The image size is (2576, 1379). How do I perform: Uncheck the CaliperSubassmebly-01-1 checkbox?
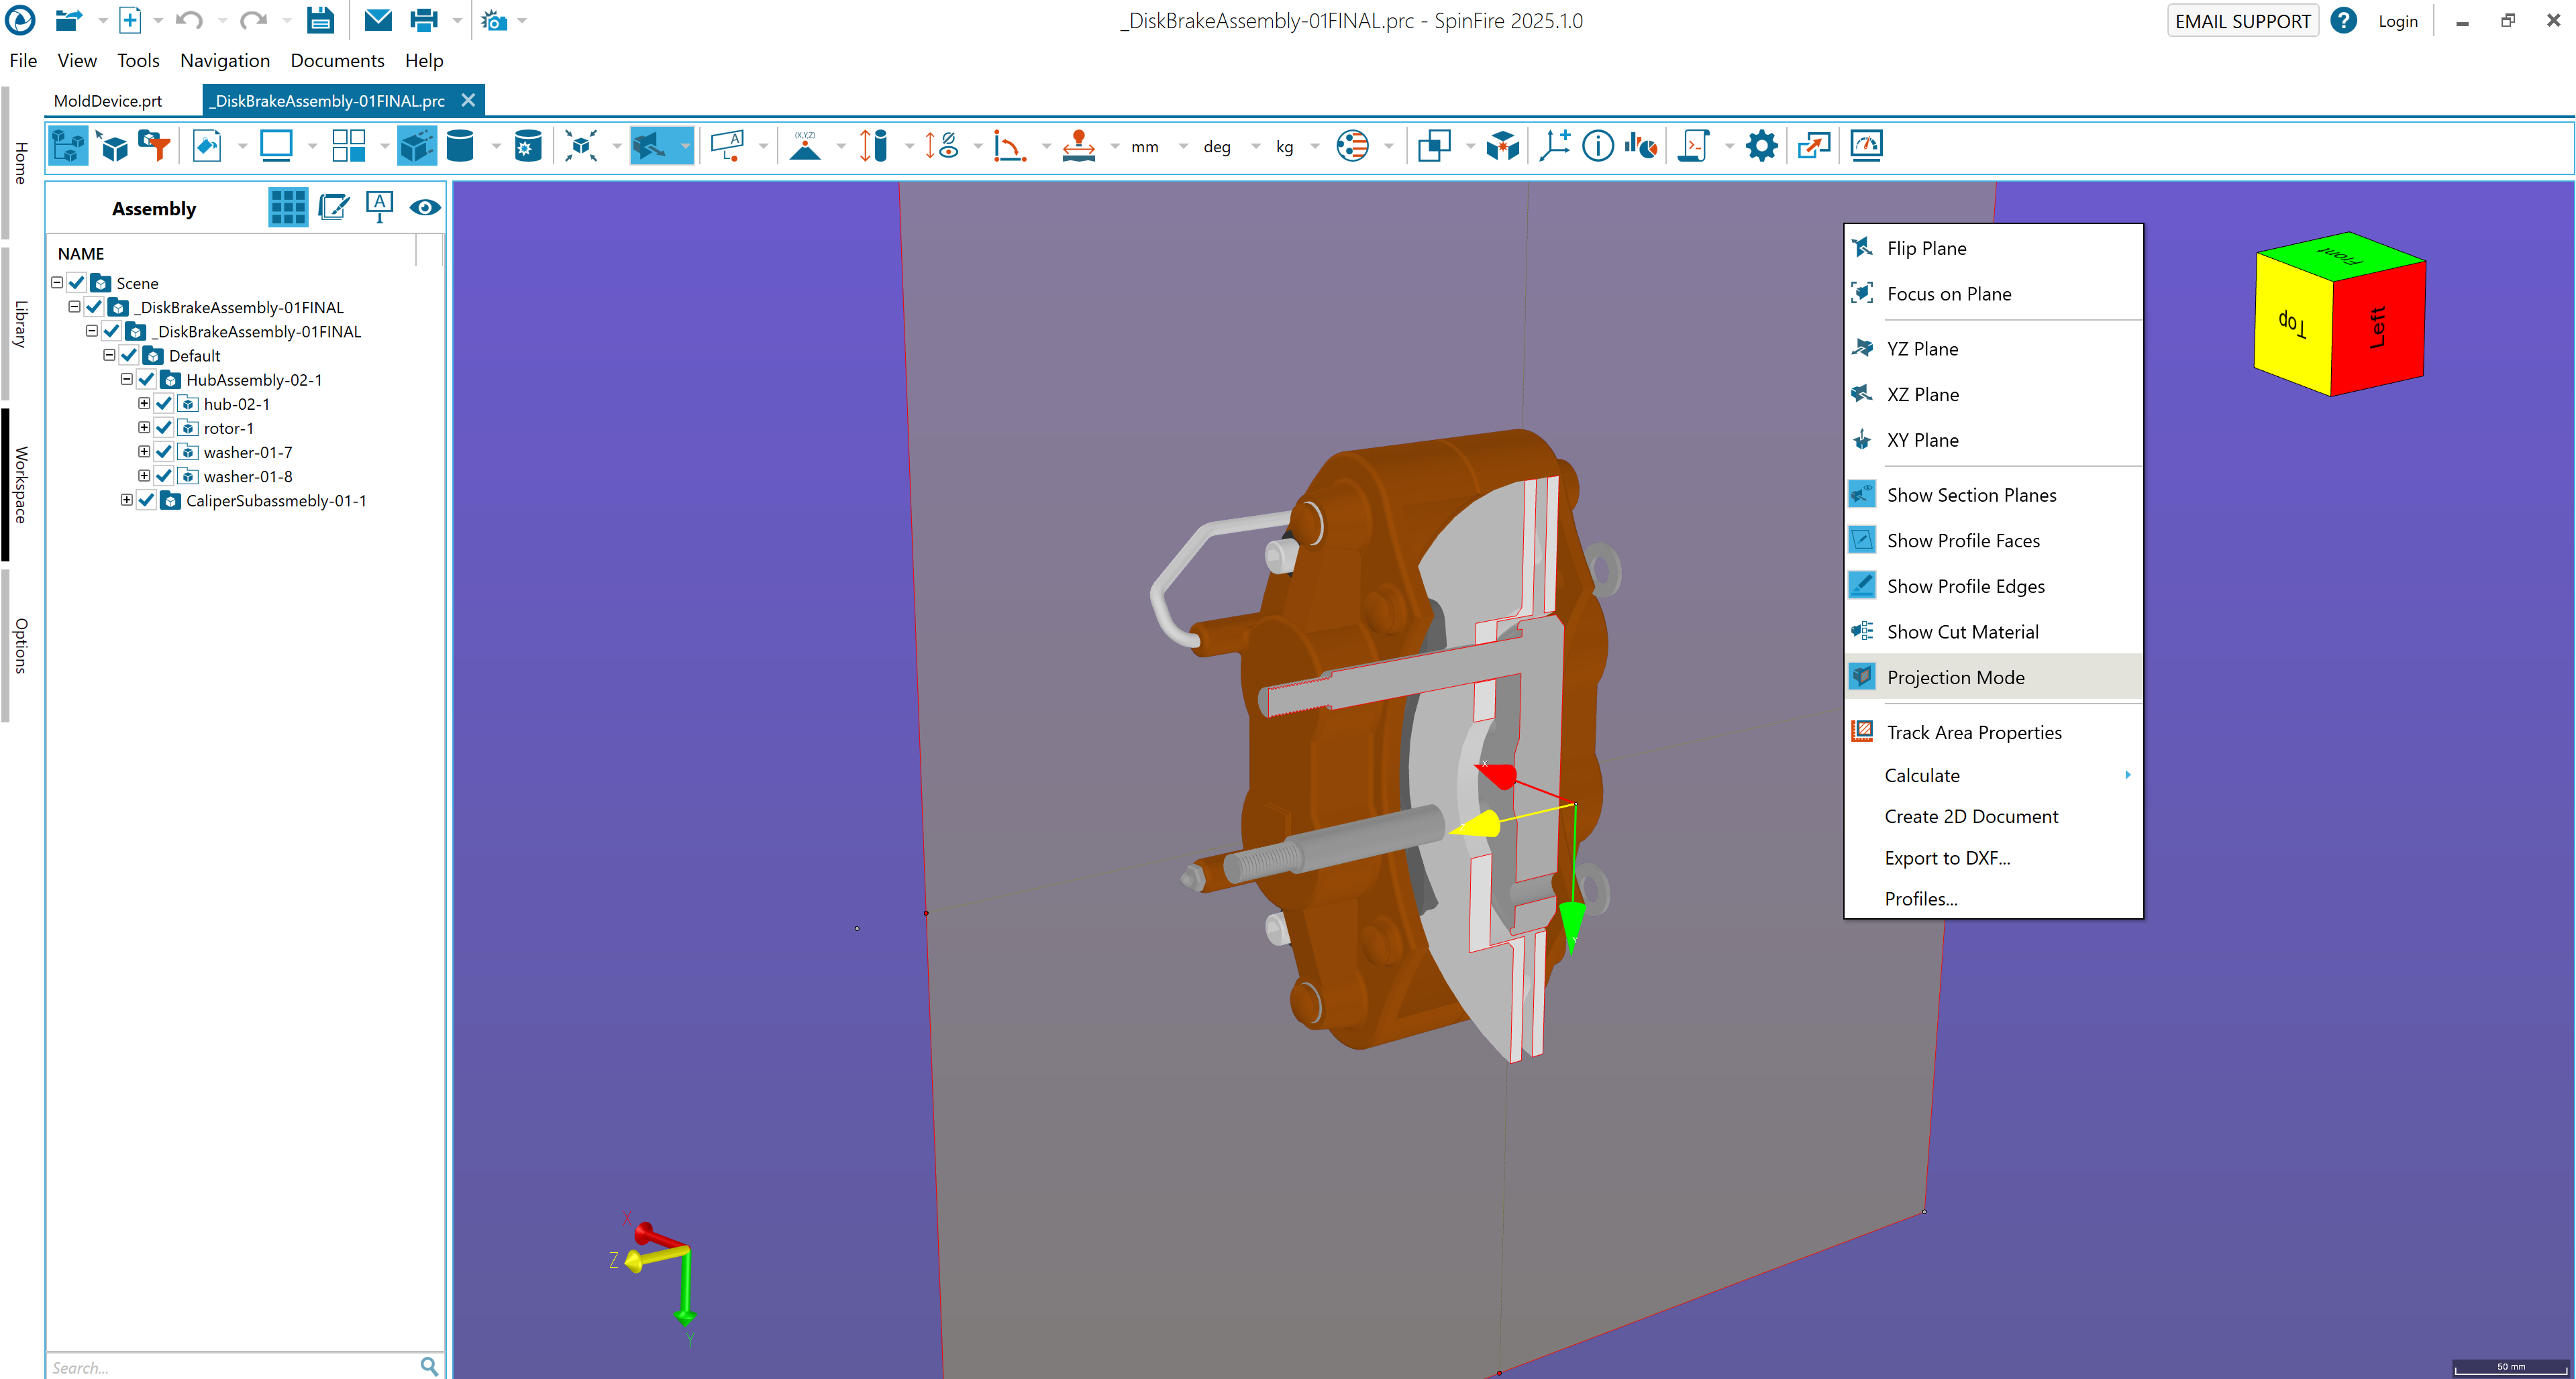coord(147,500)
